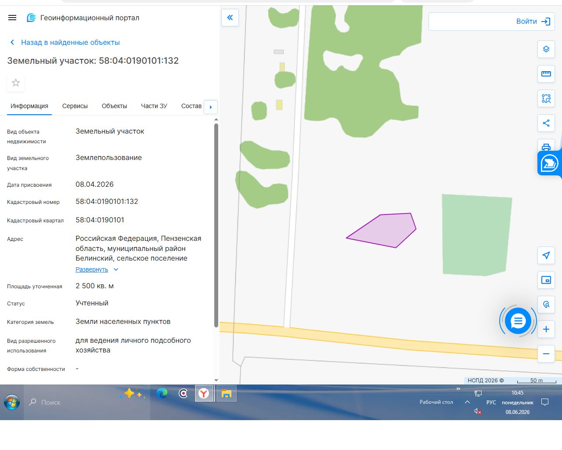Screen dimensions: 562x450
Task: Toggle the overview minimap button
Action: (x=546, y=280)
